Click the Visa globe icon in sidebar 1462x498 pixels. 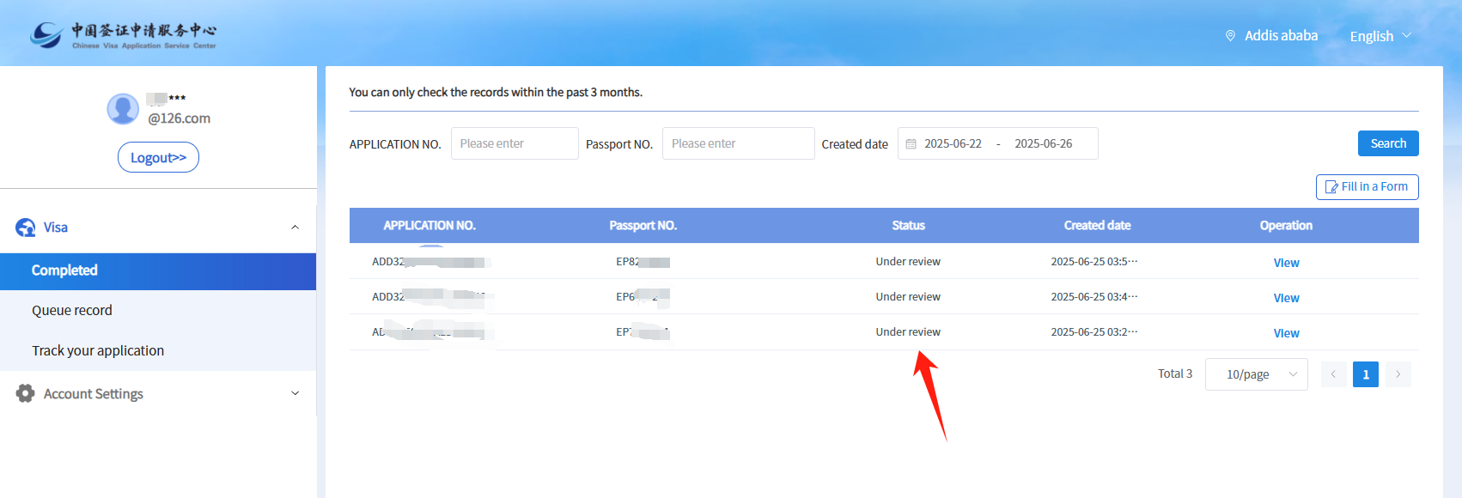pyautogui.click(x=26, y=228)
